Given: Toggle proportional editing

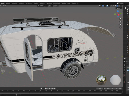Looking at the screenshot, I should pos(55,6).
